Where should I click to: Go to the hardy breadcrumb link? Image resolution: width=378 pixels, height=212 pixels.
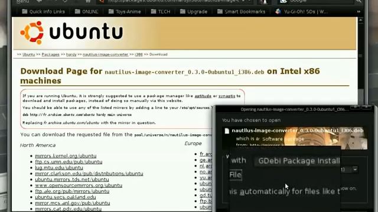tap(71, 55)
